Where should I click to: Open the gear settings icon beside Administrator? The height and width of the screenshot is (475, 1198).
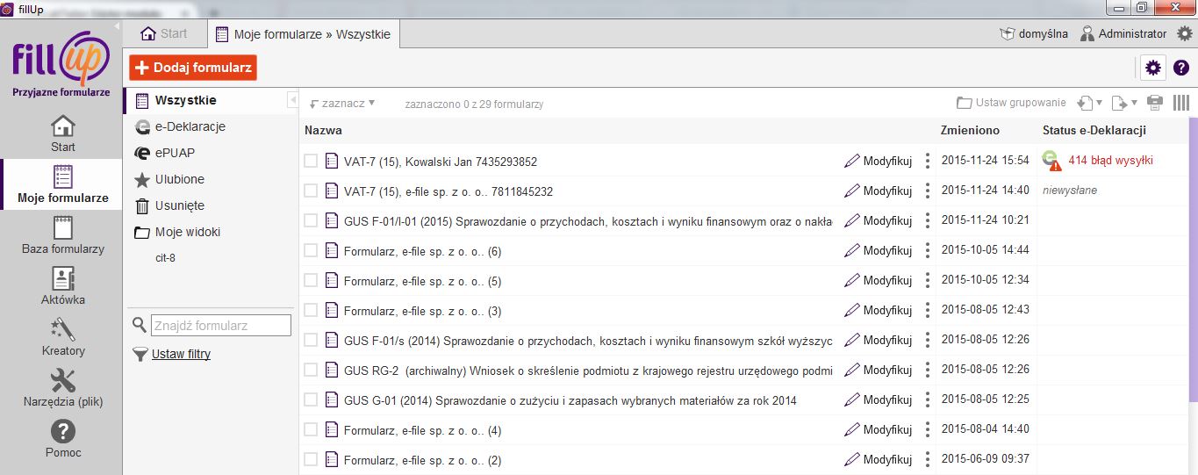[1185, 33]
